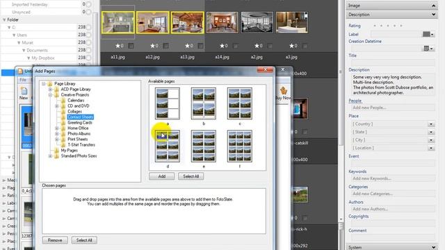This screenshot has height=250, width=445.
Task: Click the Add button under Available pages
Action: click(162, 176)
